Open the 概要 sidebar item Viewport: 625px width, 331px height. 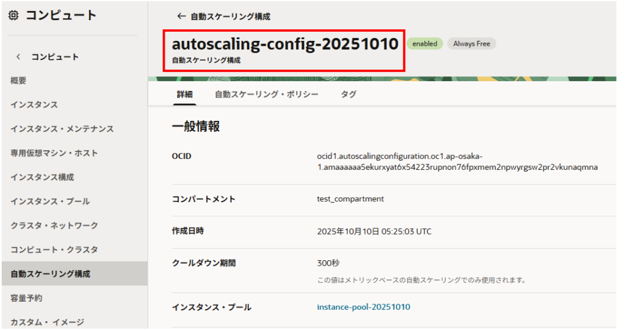pyautogui.click(x=18, y=81)
